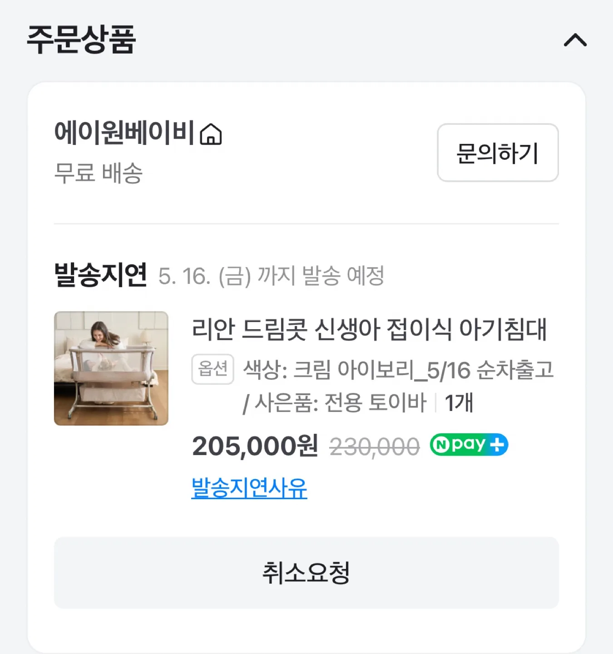This screenshot has width=613, height=654.
Task: Open the 발송지연사유 link
Action: [x=249, y=488]
